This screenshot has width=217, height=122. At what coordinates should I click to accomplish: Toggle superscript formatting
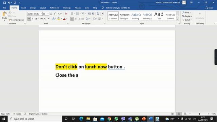(x=48, y=19)
